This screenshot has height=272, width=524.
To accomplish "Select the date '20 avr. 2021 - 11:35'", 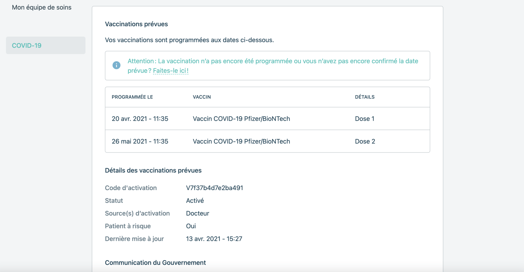I will (x=140, y=119).
